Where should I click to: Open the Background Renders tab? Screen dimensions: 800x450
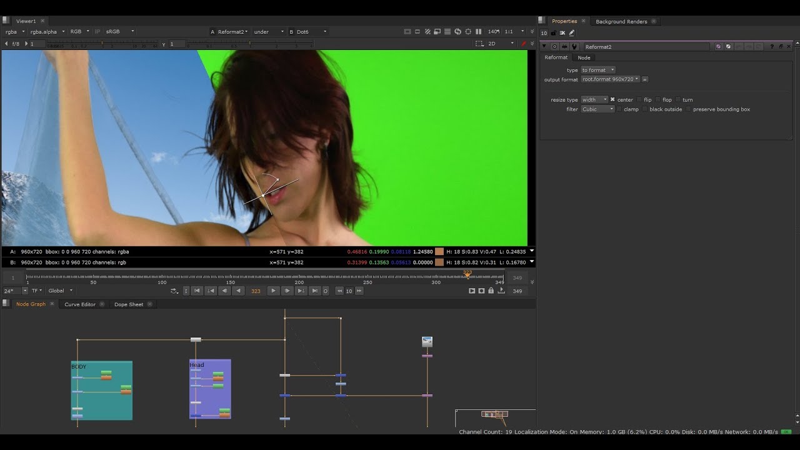621,21
